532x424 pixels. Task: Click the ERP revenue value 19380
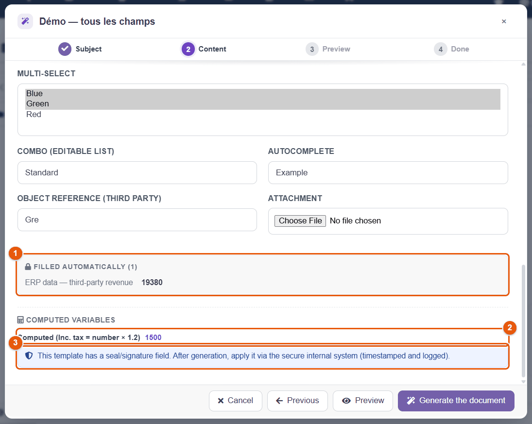[152, 282]
